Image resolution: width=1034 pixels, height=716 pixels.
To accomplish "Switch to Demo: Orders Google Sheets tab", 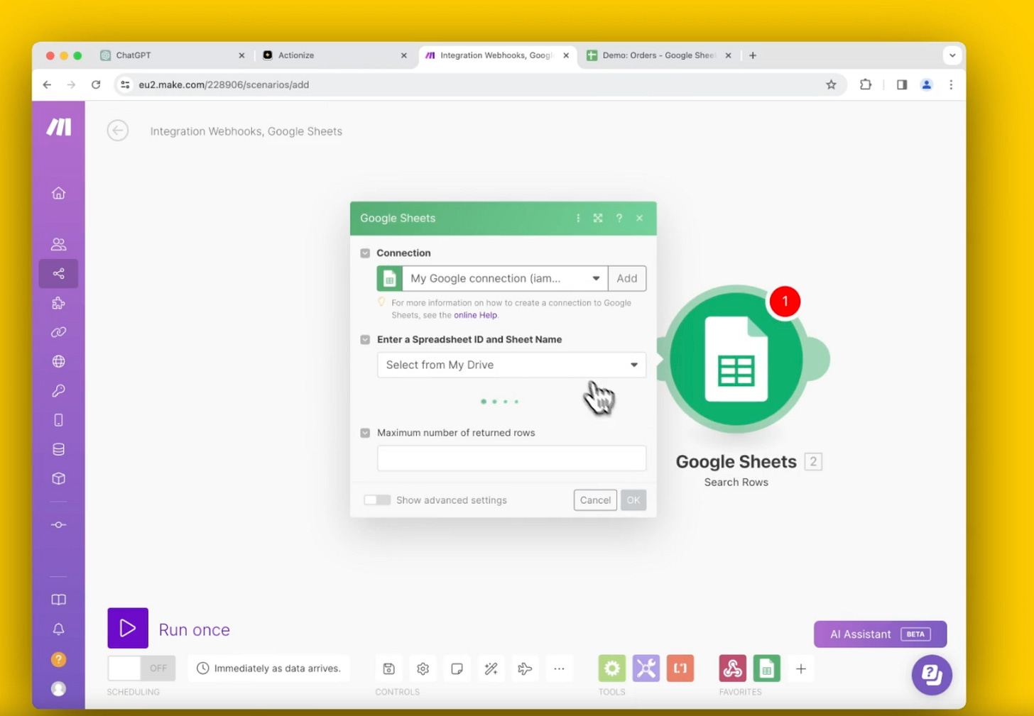I will (x=659, y=55).
